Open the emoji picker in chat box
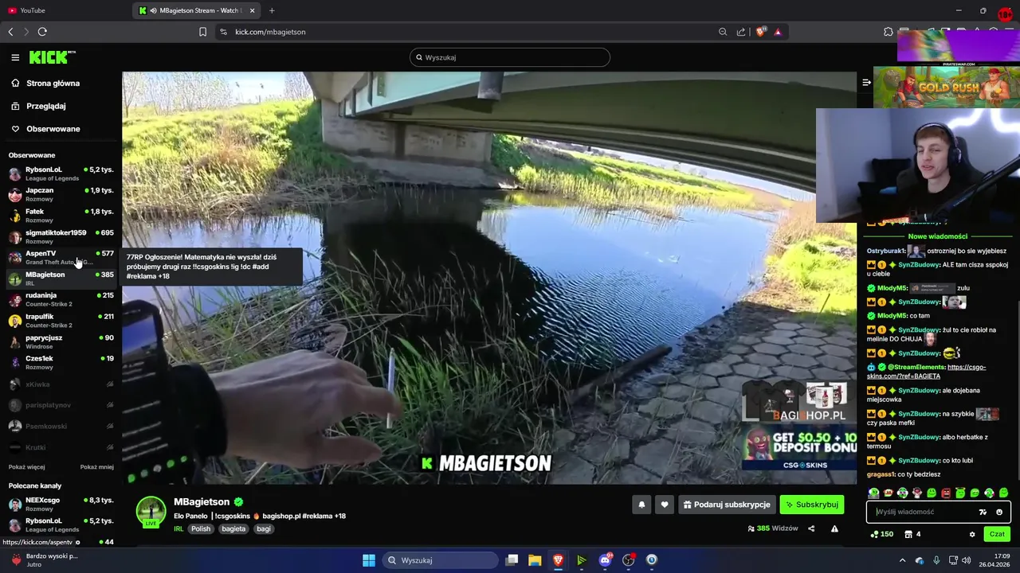The image size is (1020, 573). [999, 512]
